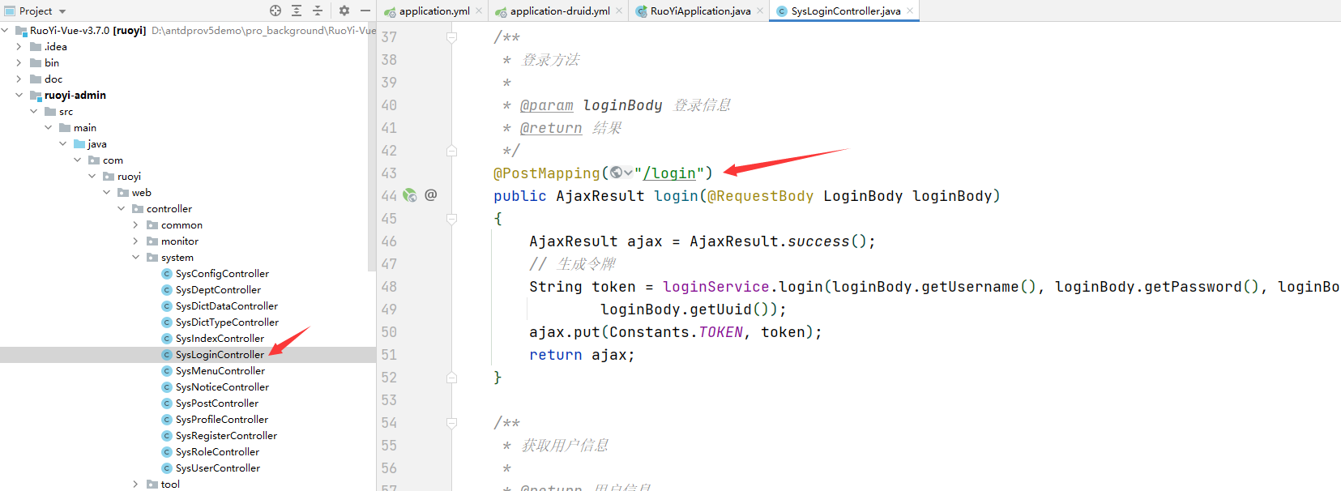The height and width of the screenshot is (491, 1341).
Task: Click the Expand All icon in Project toolbar
Action: pos(297,11)
